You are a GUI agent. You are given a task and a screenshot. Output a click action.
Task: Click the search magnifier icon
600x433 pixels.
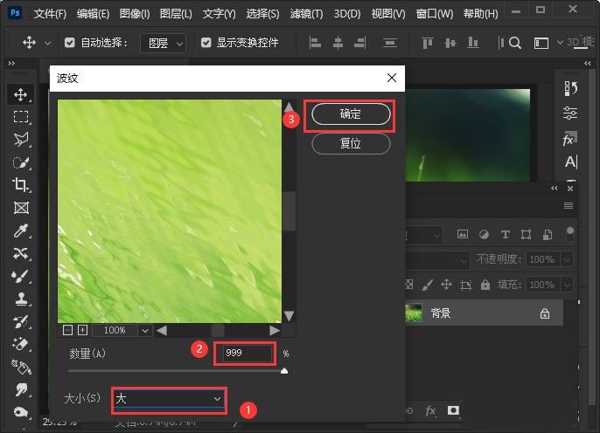point(515,43)
